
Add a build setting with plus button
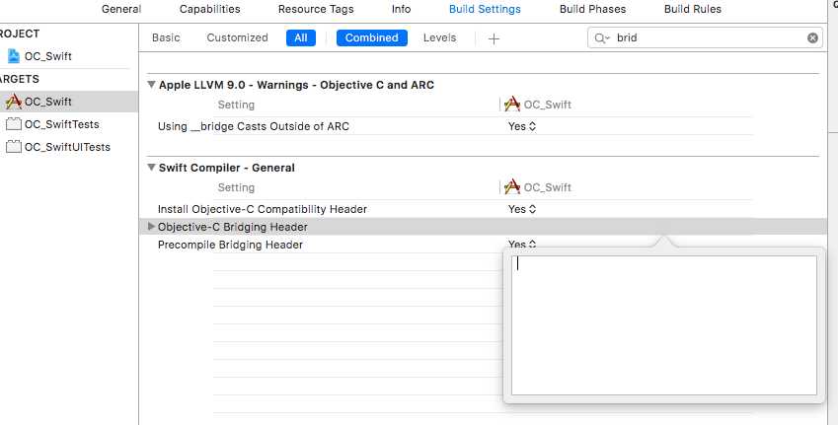click(494, 38)
